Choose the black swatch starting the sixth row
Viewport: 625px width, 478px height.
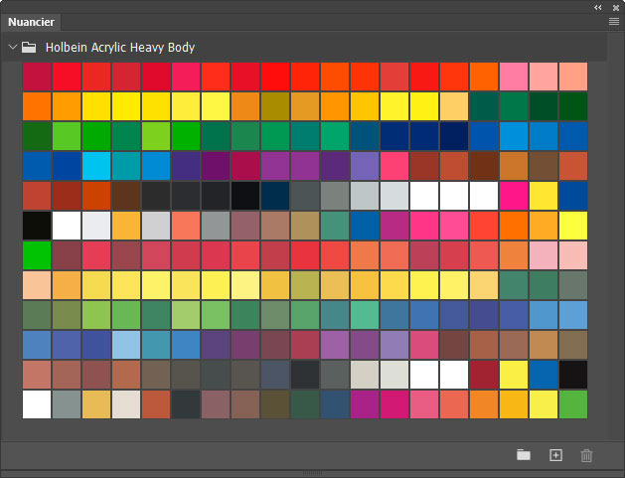pyautogui.click(x=37, y=226)
